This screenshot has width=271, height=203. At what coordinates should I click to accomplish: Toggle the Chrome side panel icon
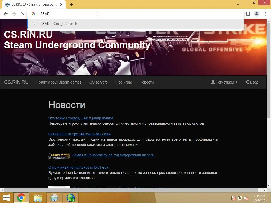(248, 14)
